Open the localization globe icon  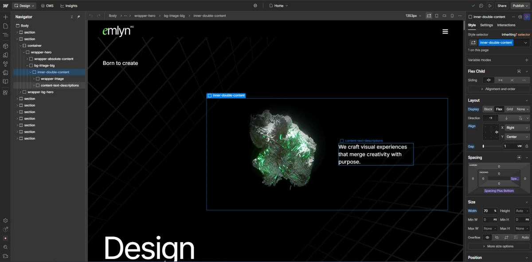[x=255, y=6]
